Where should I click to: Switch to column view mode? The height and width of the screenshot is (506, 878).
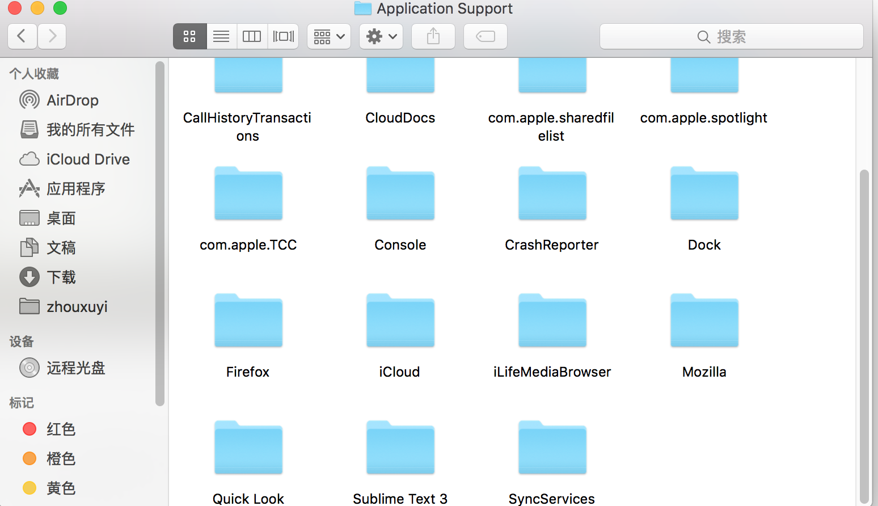251,36
